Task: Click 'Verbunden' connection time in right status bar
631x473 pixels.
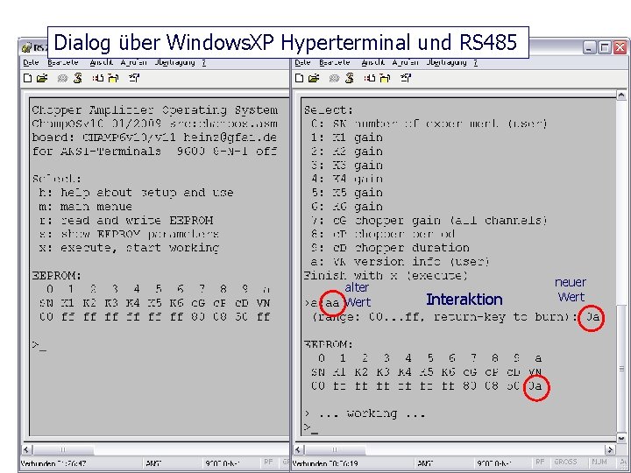Action: pyautogui.click(x=325, y=463)
